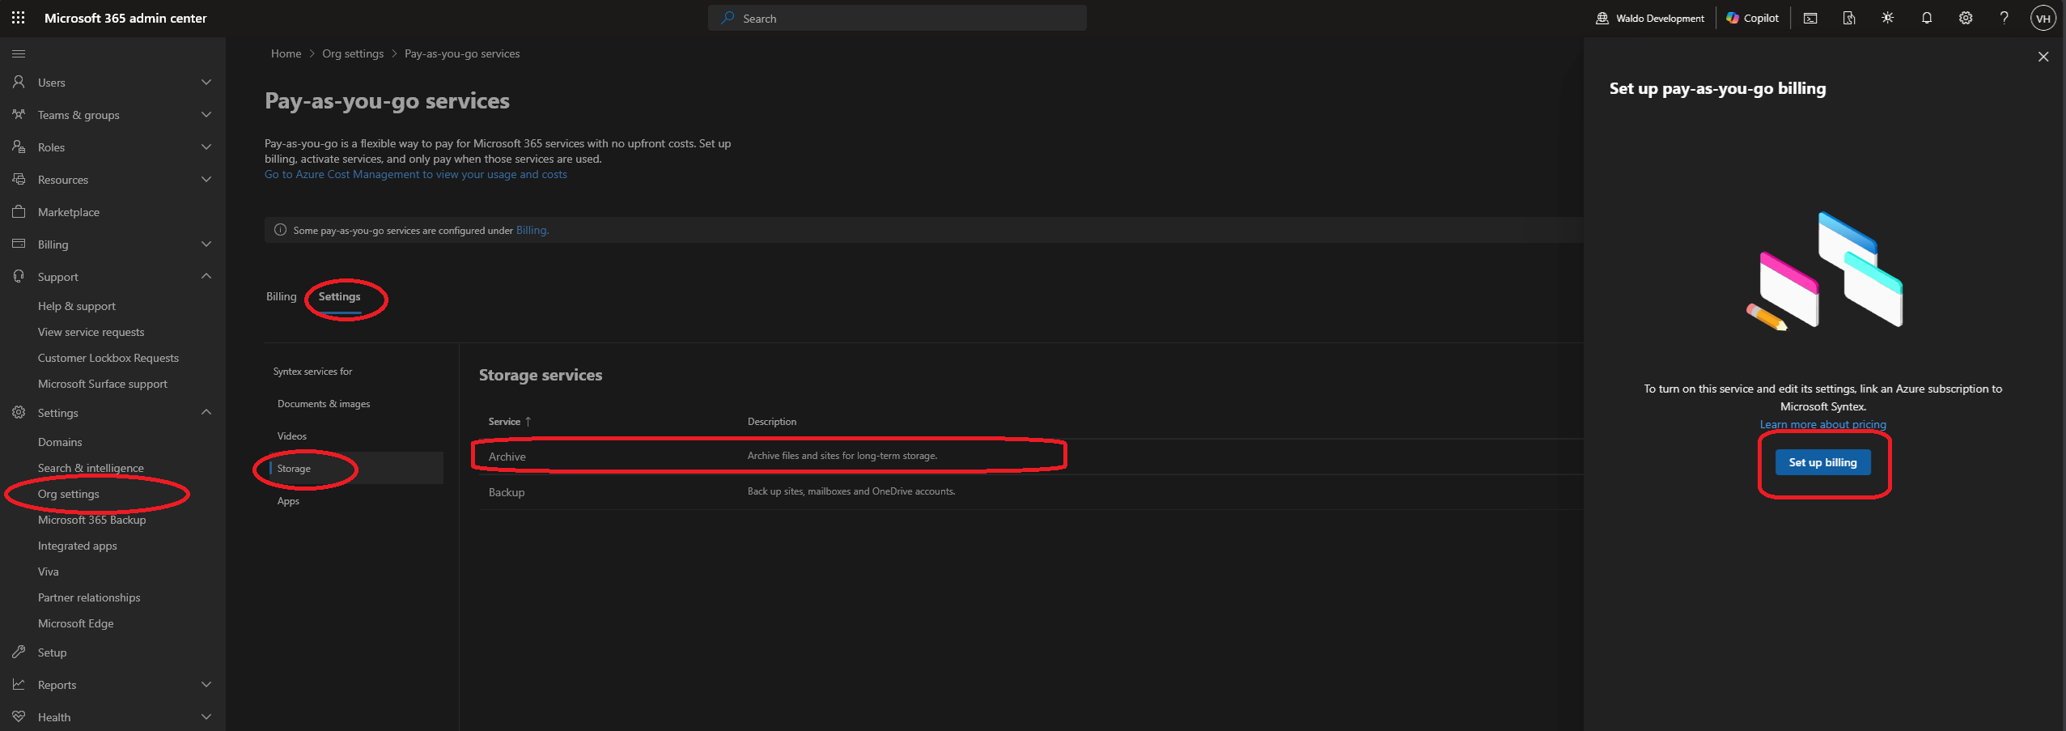Click the Billing card icon in sidebar
The image size is (2066, 731).
(19, 244)
